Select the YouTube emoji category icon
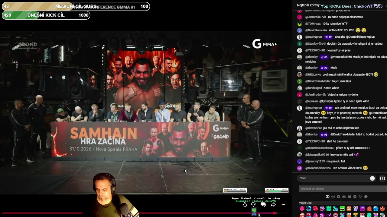 click(327, 197)
